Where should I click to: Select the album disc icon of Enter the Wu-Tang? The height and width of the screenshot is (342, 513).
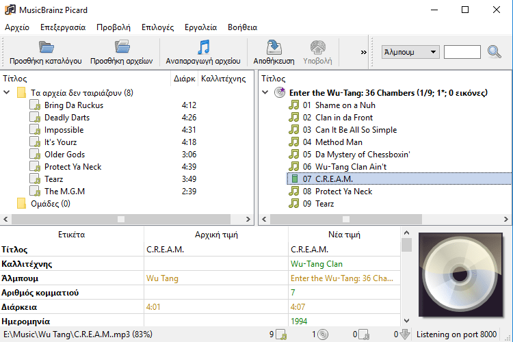click(280, 92)
